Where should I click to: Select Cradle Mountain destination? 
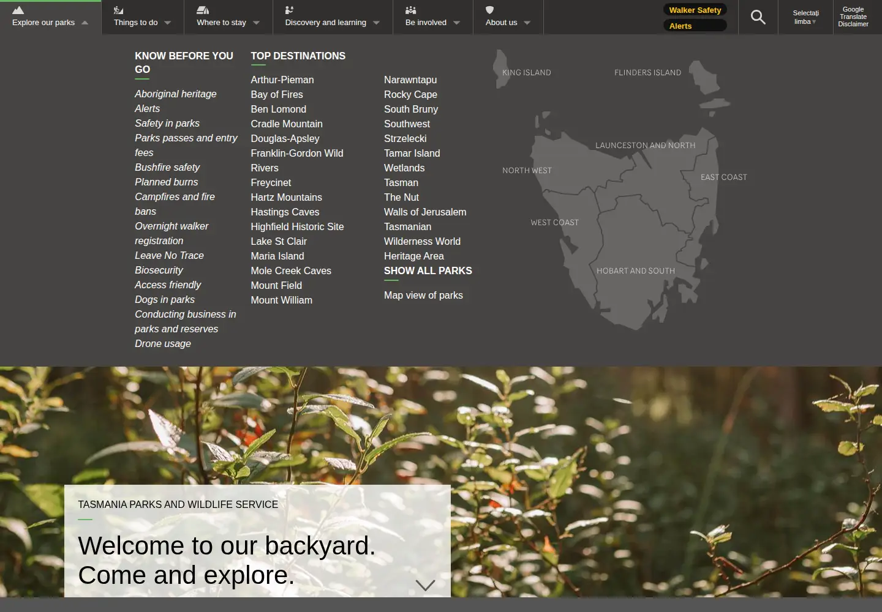(x=287, y=124)
